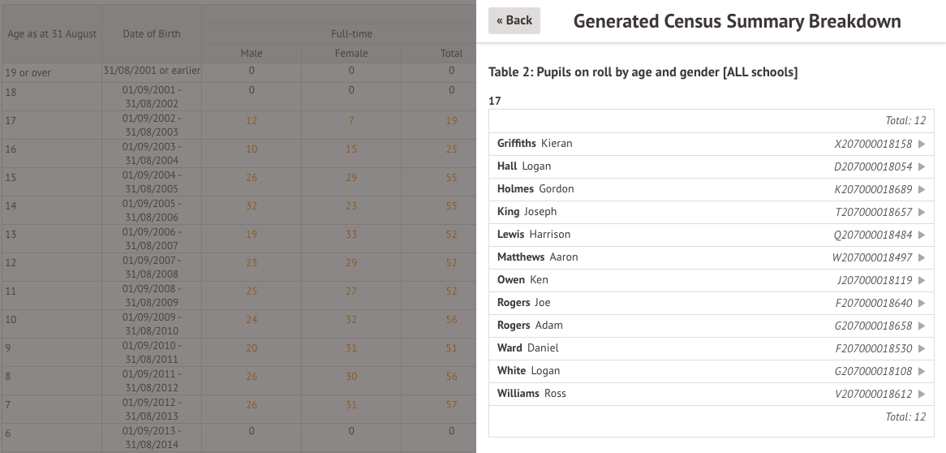Image resolution: width=946 pixels, height=453 pixels.
Task: Open pupil Williams Ross entry
Action: pyautogui.click(x=531, y=394)
